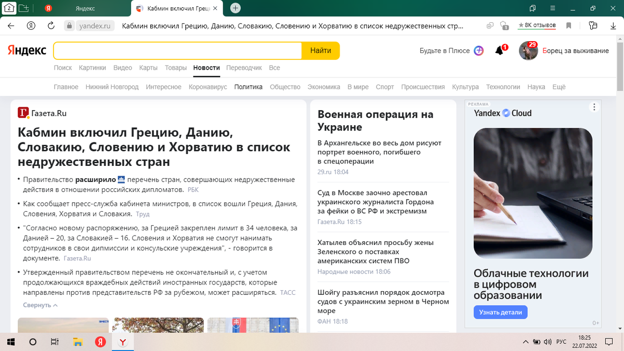Collapse the summary with Свернуть

(40, 305)
